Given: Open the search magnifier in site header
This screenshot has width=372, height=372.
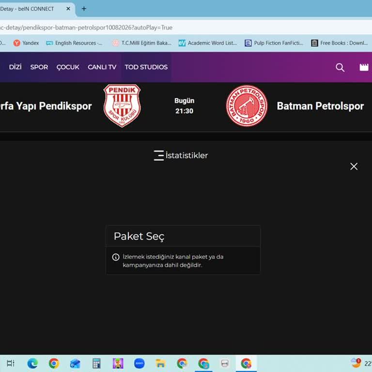Looking at the screenshot, I should [x=340, y=67].
